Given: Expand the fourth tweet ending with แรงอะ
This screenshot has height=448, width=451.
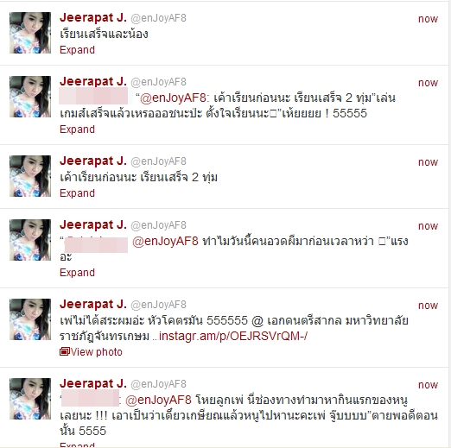Looking at the screenshot, I should [77, 273].
